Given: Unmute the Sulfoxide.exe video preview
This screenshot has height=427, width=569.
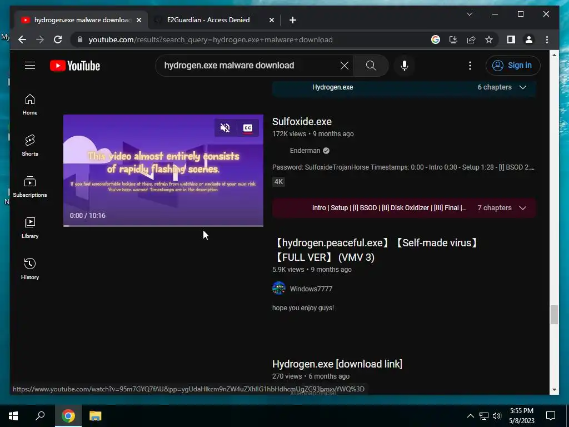Looking at the screenshot, I should click(x=225, y=128).
